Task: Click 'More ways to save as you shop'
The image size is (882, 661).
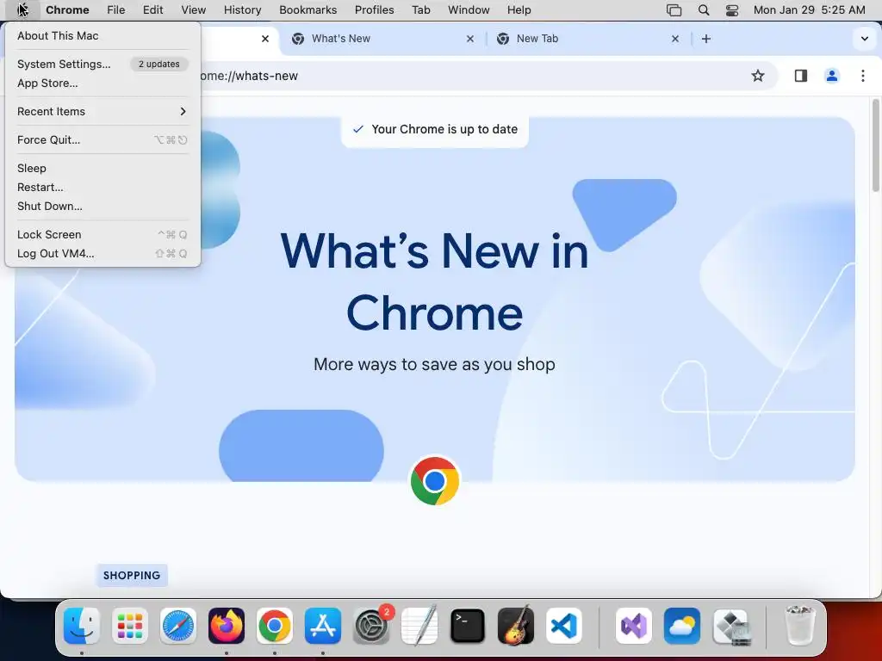Action: (434, 364)
